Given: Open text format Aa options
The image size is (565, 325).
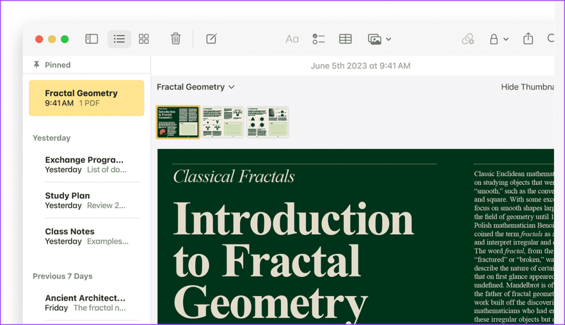Looking at the screenshot, I should pos(292,39).
